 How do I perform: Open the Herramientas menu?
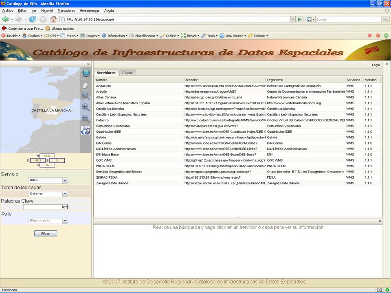click(90, 11)
